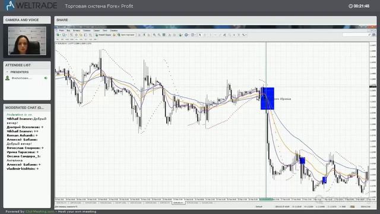The height and width of the screenshot is (214, 380).
Task: Open the Сервис menu
Action: [96, 30]
